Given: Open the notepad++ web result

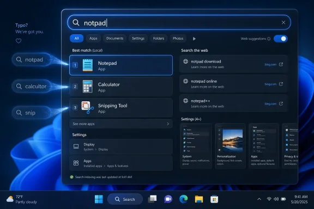Looking at the screenshot, I should (x=233, y=103).
